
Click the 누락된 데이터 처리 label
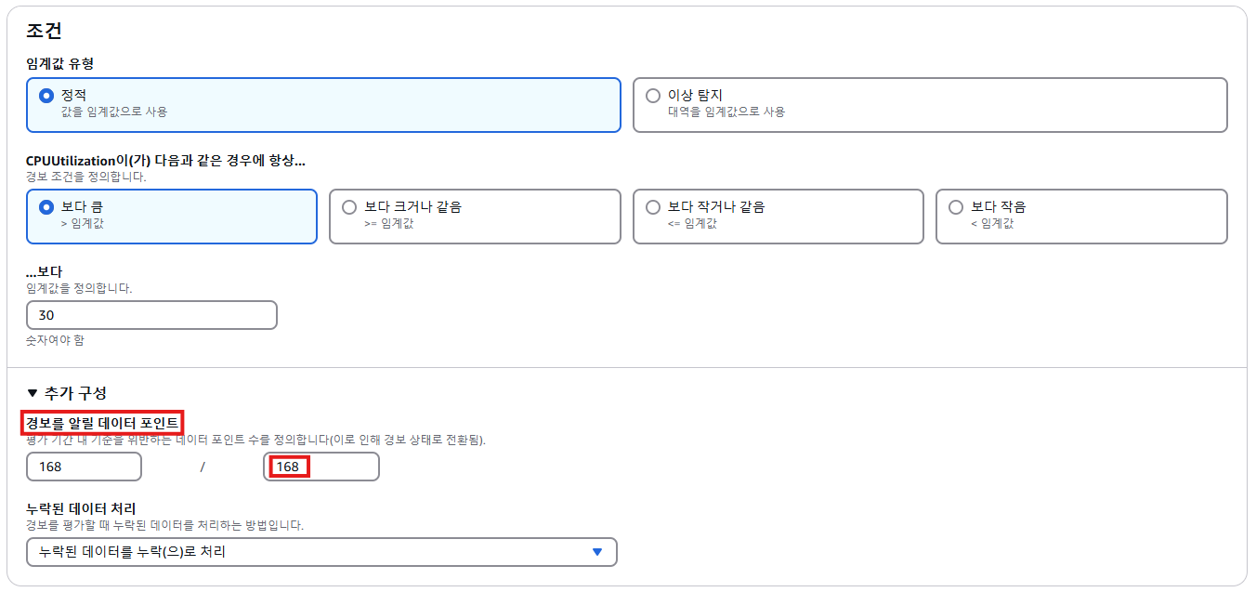pyautogui.click(x=82, y=509)
